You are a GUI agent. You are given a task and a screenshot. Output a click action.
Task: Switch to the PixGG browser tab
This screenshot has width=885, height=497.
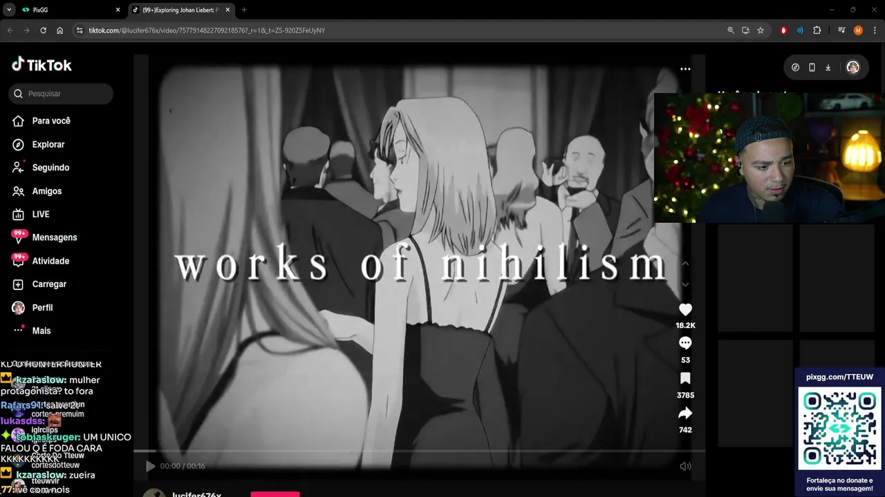point(69,10)
